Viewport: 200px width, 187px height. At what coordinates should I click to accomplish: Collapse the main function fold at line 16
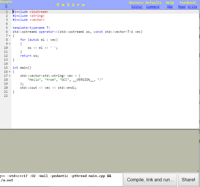coord(10,72)
